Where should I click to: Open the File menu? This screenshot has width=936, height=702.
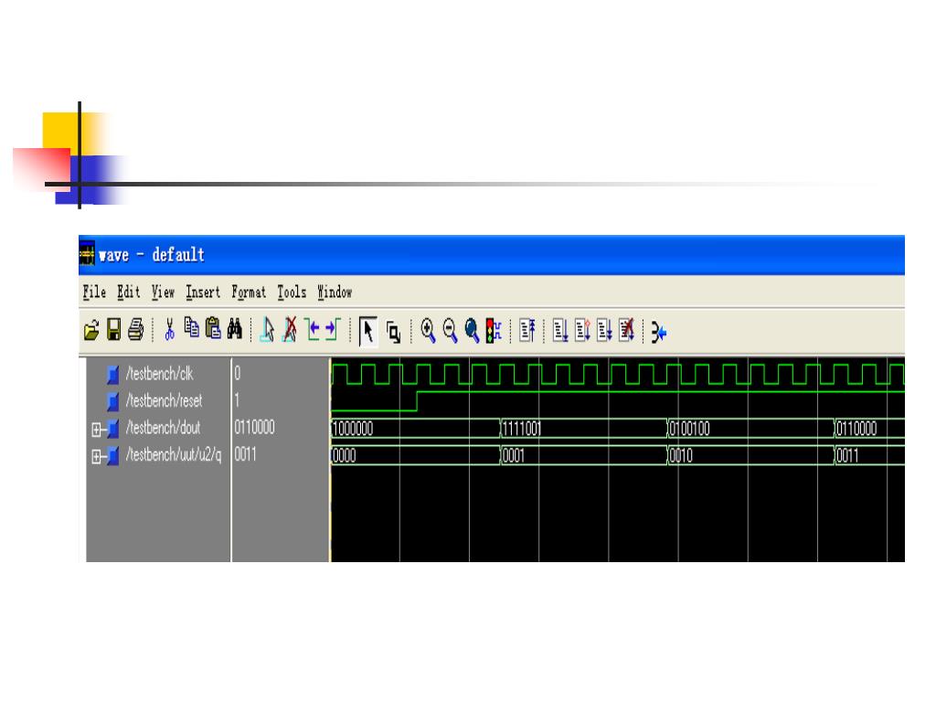click(x=94, y=292)
